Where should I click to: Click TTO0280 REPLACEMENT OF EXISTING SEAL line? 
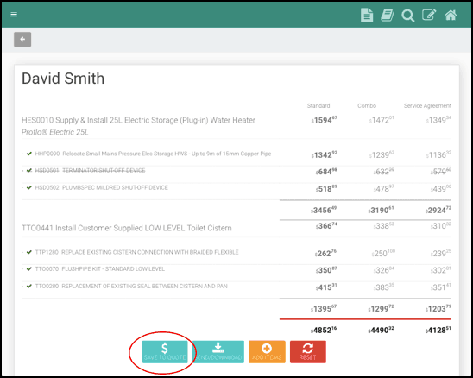[x=131, y=286]
